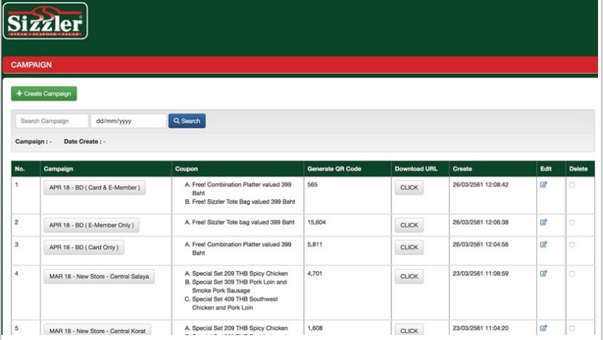Click the red CAMPAIGN section title

[x=31, y=65]
